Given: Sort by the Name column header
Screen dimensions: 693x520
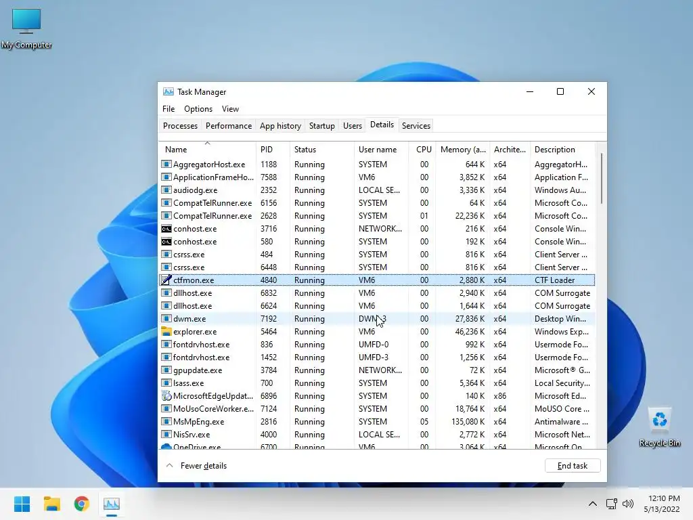Looking at the screenshot, I should point(207,149).
